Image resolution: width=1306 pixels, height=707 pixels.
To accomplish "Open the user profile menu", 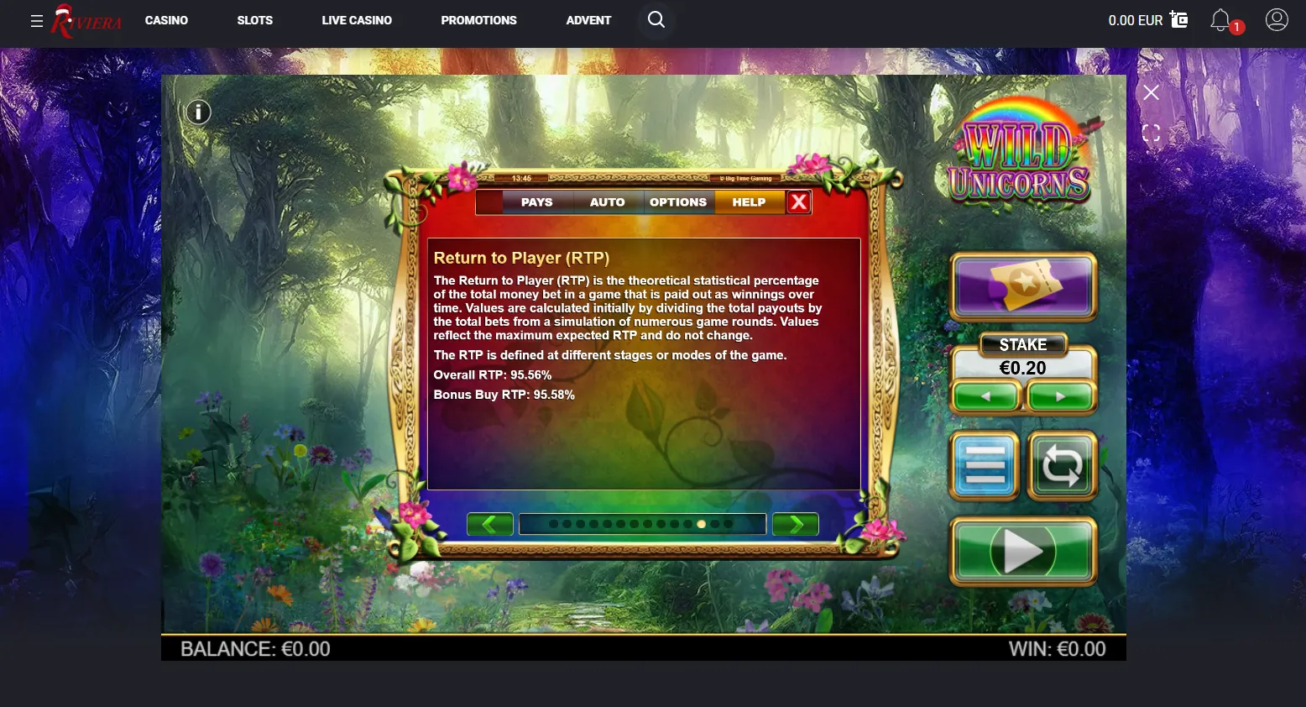I will click(x=1277, y=19).
